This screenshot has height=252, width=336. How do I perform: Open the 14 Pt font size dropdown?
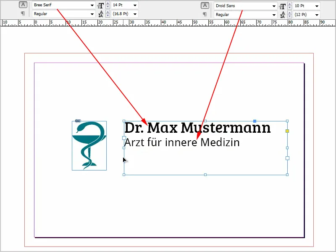click(135, 5)
